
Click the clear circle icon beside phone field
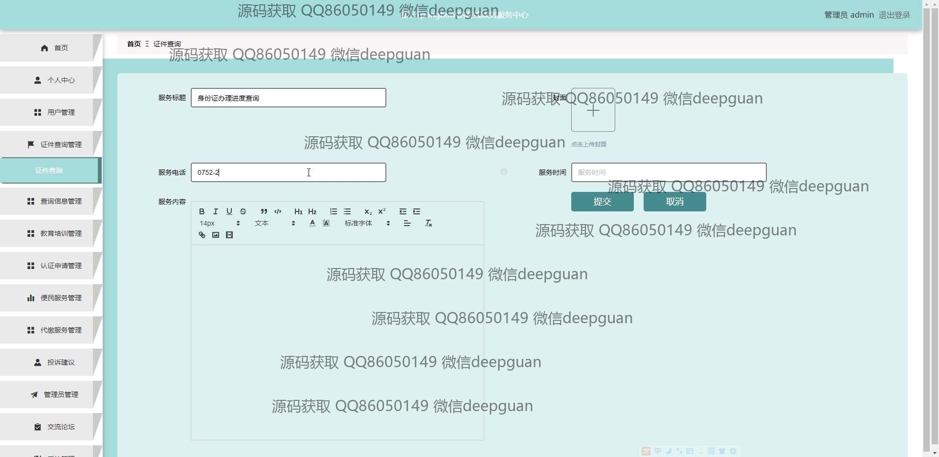504,172
